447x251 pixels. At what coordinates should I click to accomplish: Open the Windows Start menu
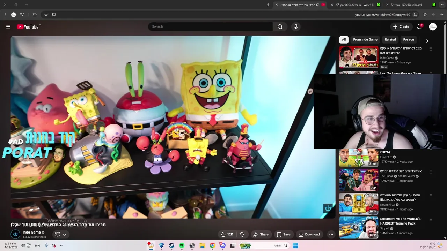295,245
